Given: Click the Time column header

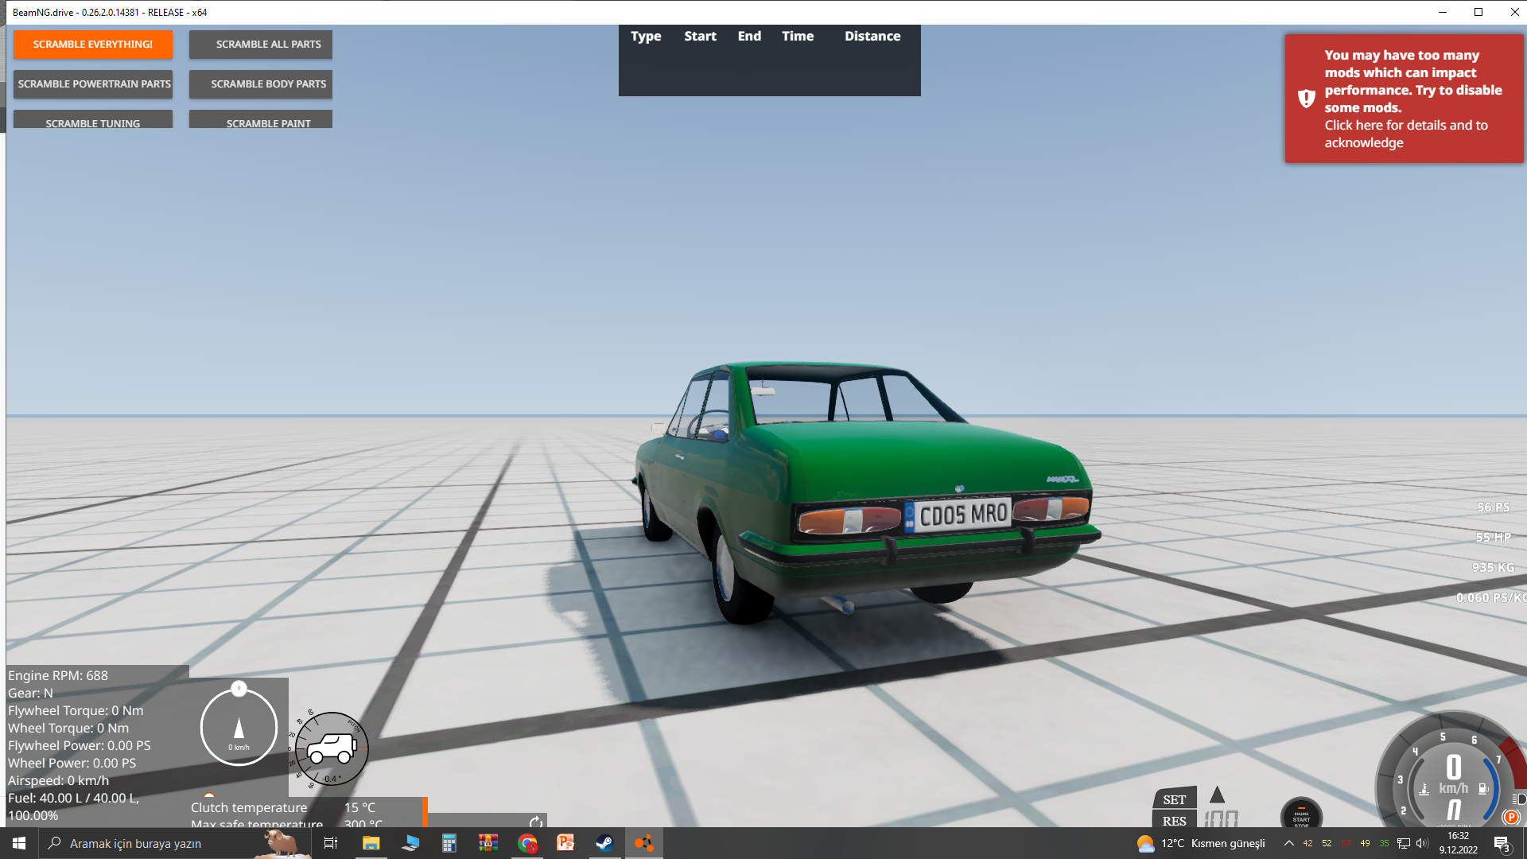Looking at the screenshot, I should 798,37.
